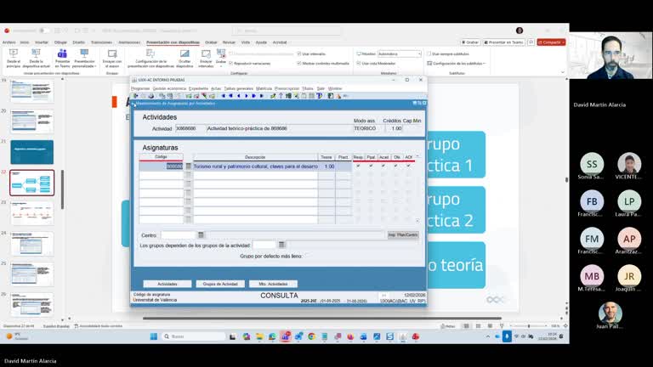Click Presentar en Teams ribbon icon
This screenshot has height=367, width=653.
tap(62, 54)
